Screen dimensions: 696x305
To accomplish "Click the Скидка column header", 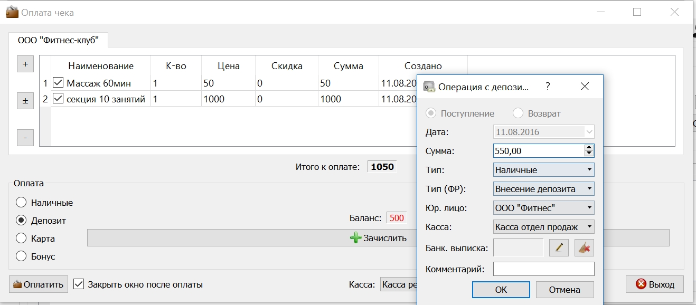I will (x=287, y=66).
